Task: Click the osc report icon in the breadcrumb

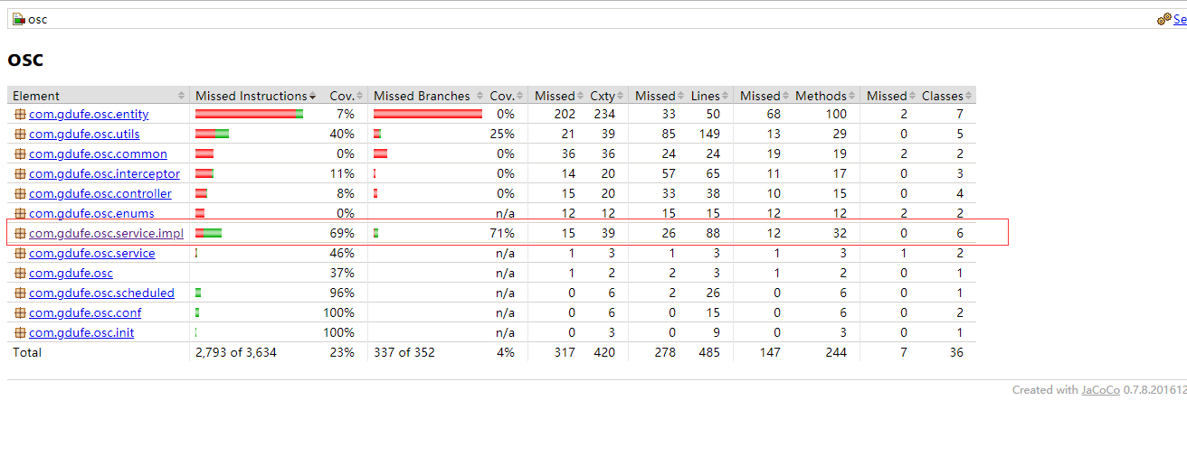Action: tap(18, 19)
